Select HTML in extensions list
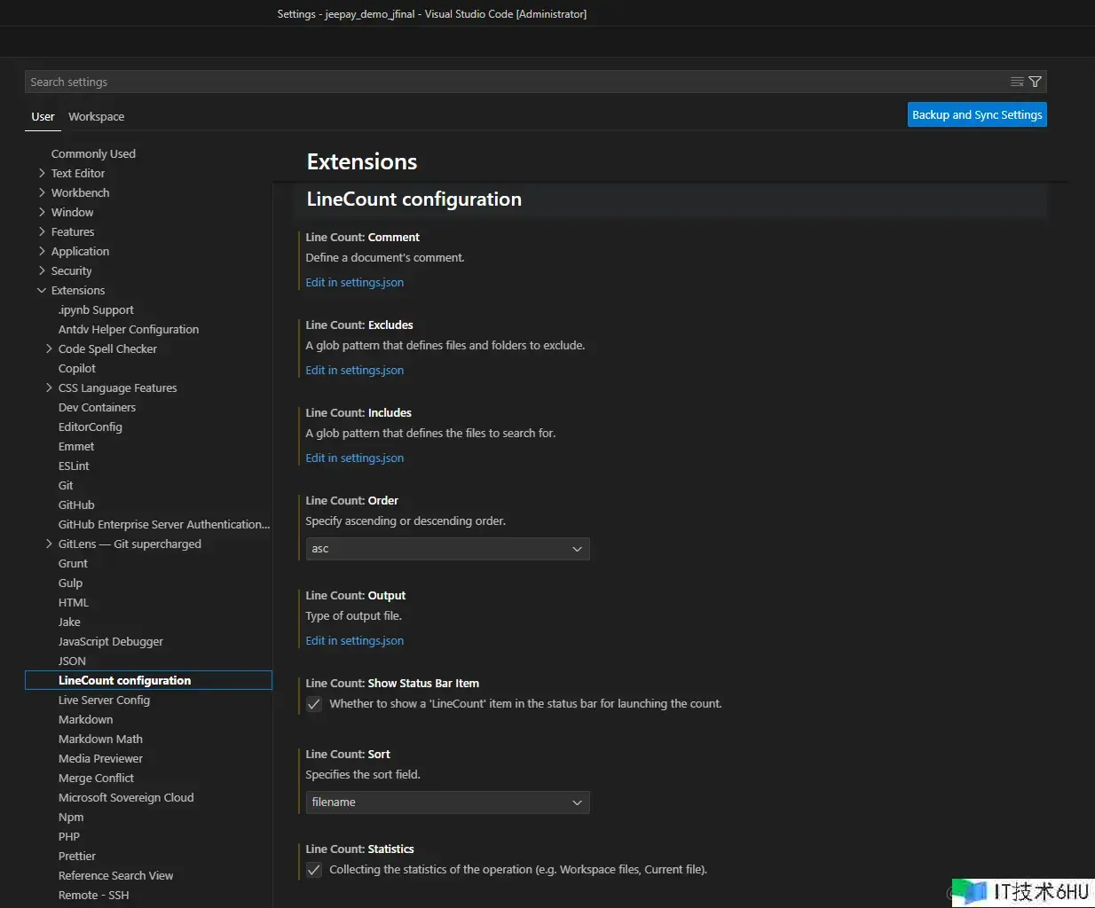 pos(74,602)
